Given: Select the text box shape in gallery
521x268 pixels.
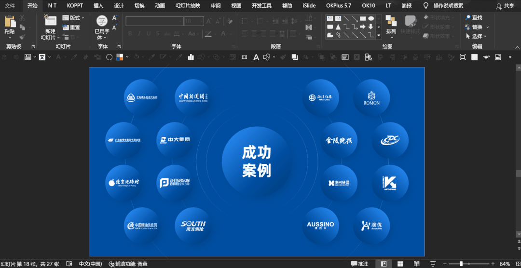Looking at the screenshot, I should (330, 19).
